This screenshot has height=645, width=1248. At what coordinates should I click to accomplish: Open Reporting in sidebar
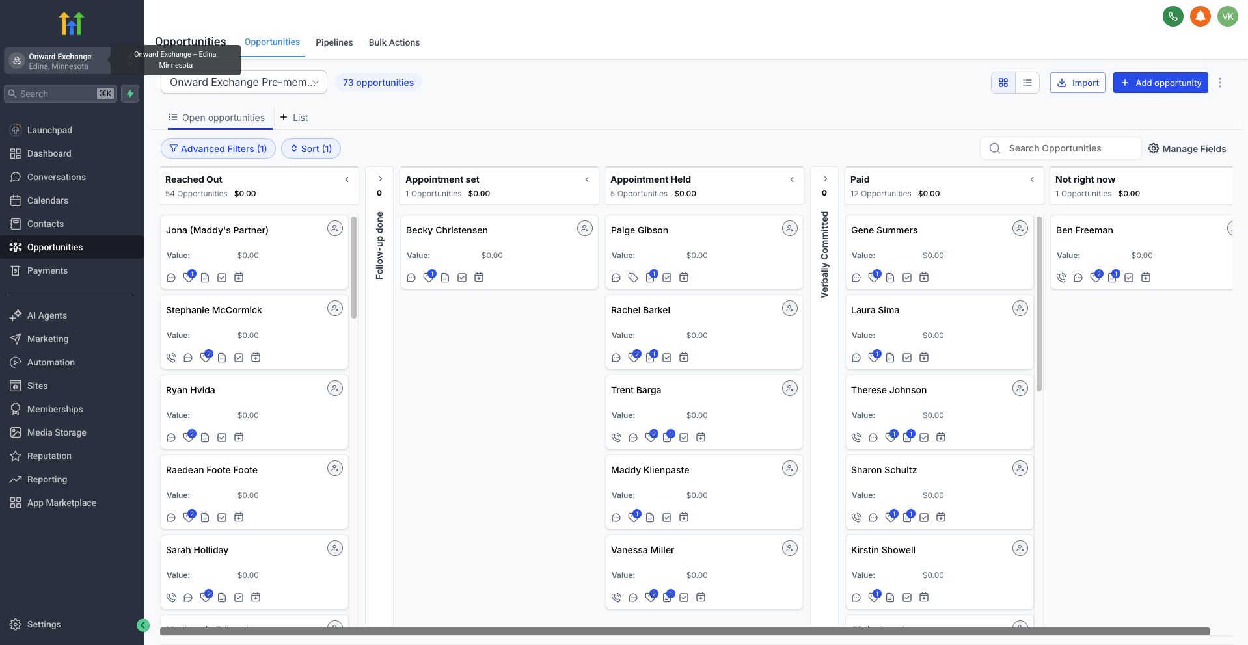click(72, 479)
